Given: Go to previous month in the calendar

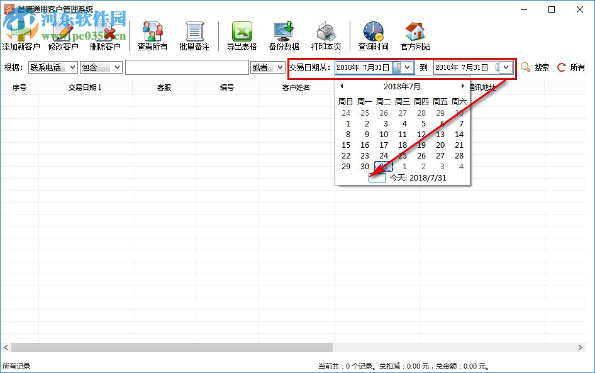Looking at the screenshot, I should (341, 85).
